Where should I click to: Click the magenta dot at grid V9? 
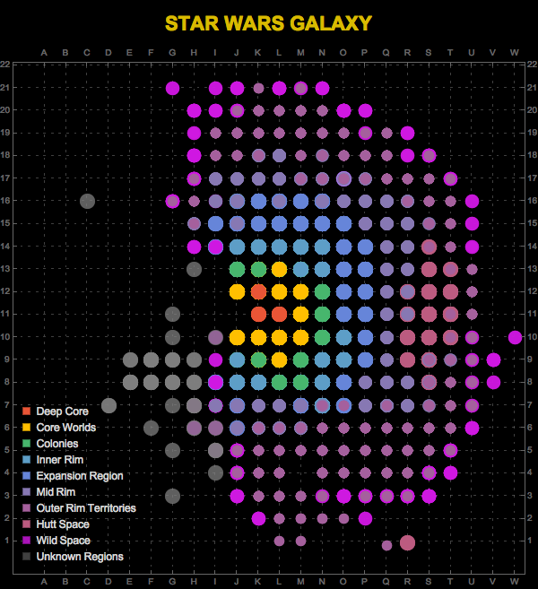coord(493,359)
